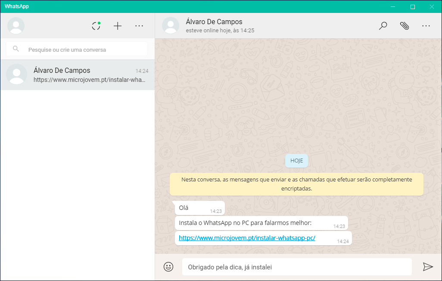Select 'Instala o WhatsApp no PC' message
The width and height of the screenshot is (442, 281).
261,223
